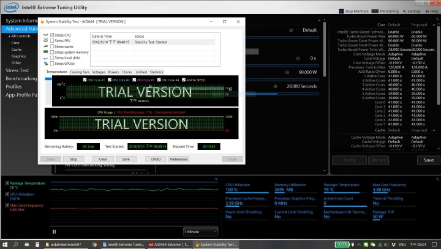Click the volume icon in the system tray
Viewport: 441px width, 249px height.
386,245
